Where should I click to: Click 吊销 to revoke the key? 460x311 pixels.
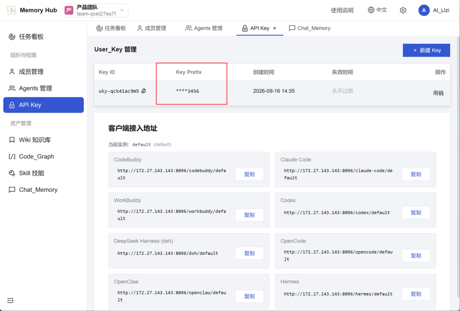tap(438, 93)
